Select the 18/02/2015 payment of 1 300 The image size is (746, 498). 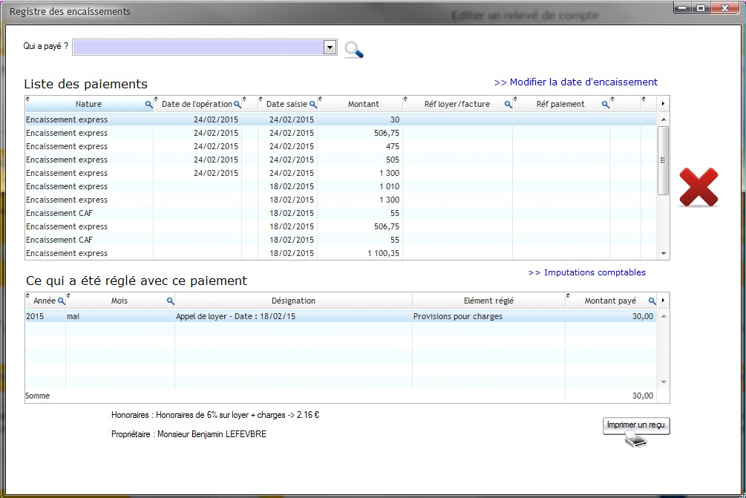pos(341,200)
